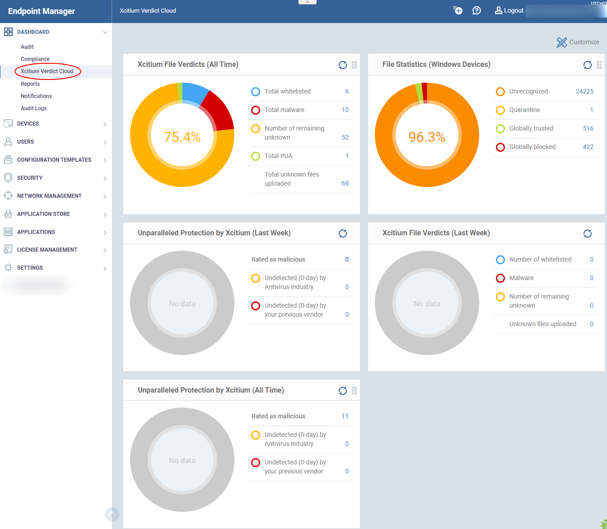Viewport: 607px width, 529px height.
Task: Click Total malware count 10
Action: click(345, 110)
